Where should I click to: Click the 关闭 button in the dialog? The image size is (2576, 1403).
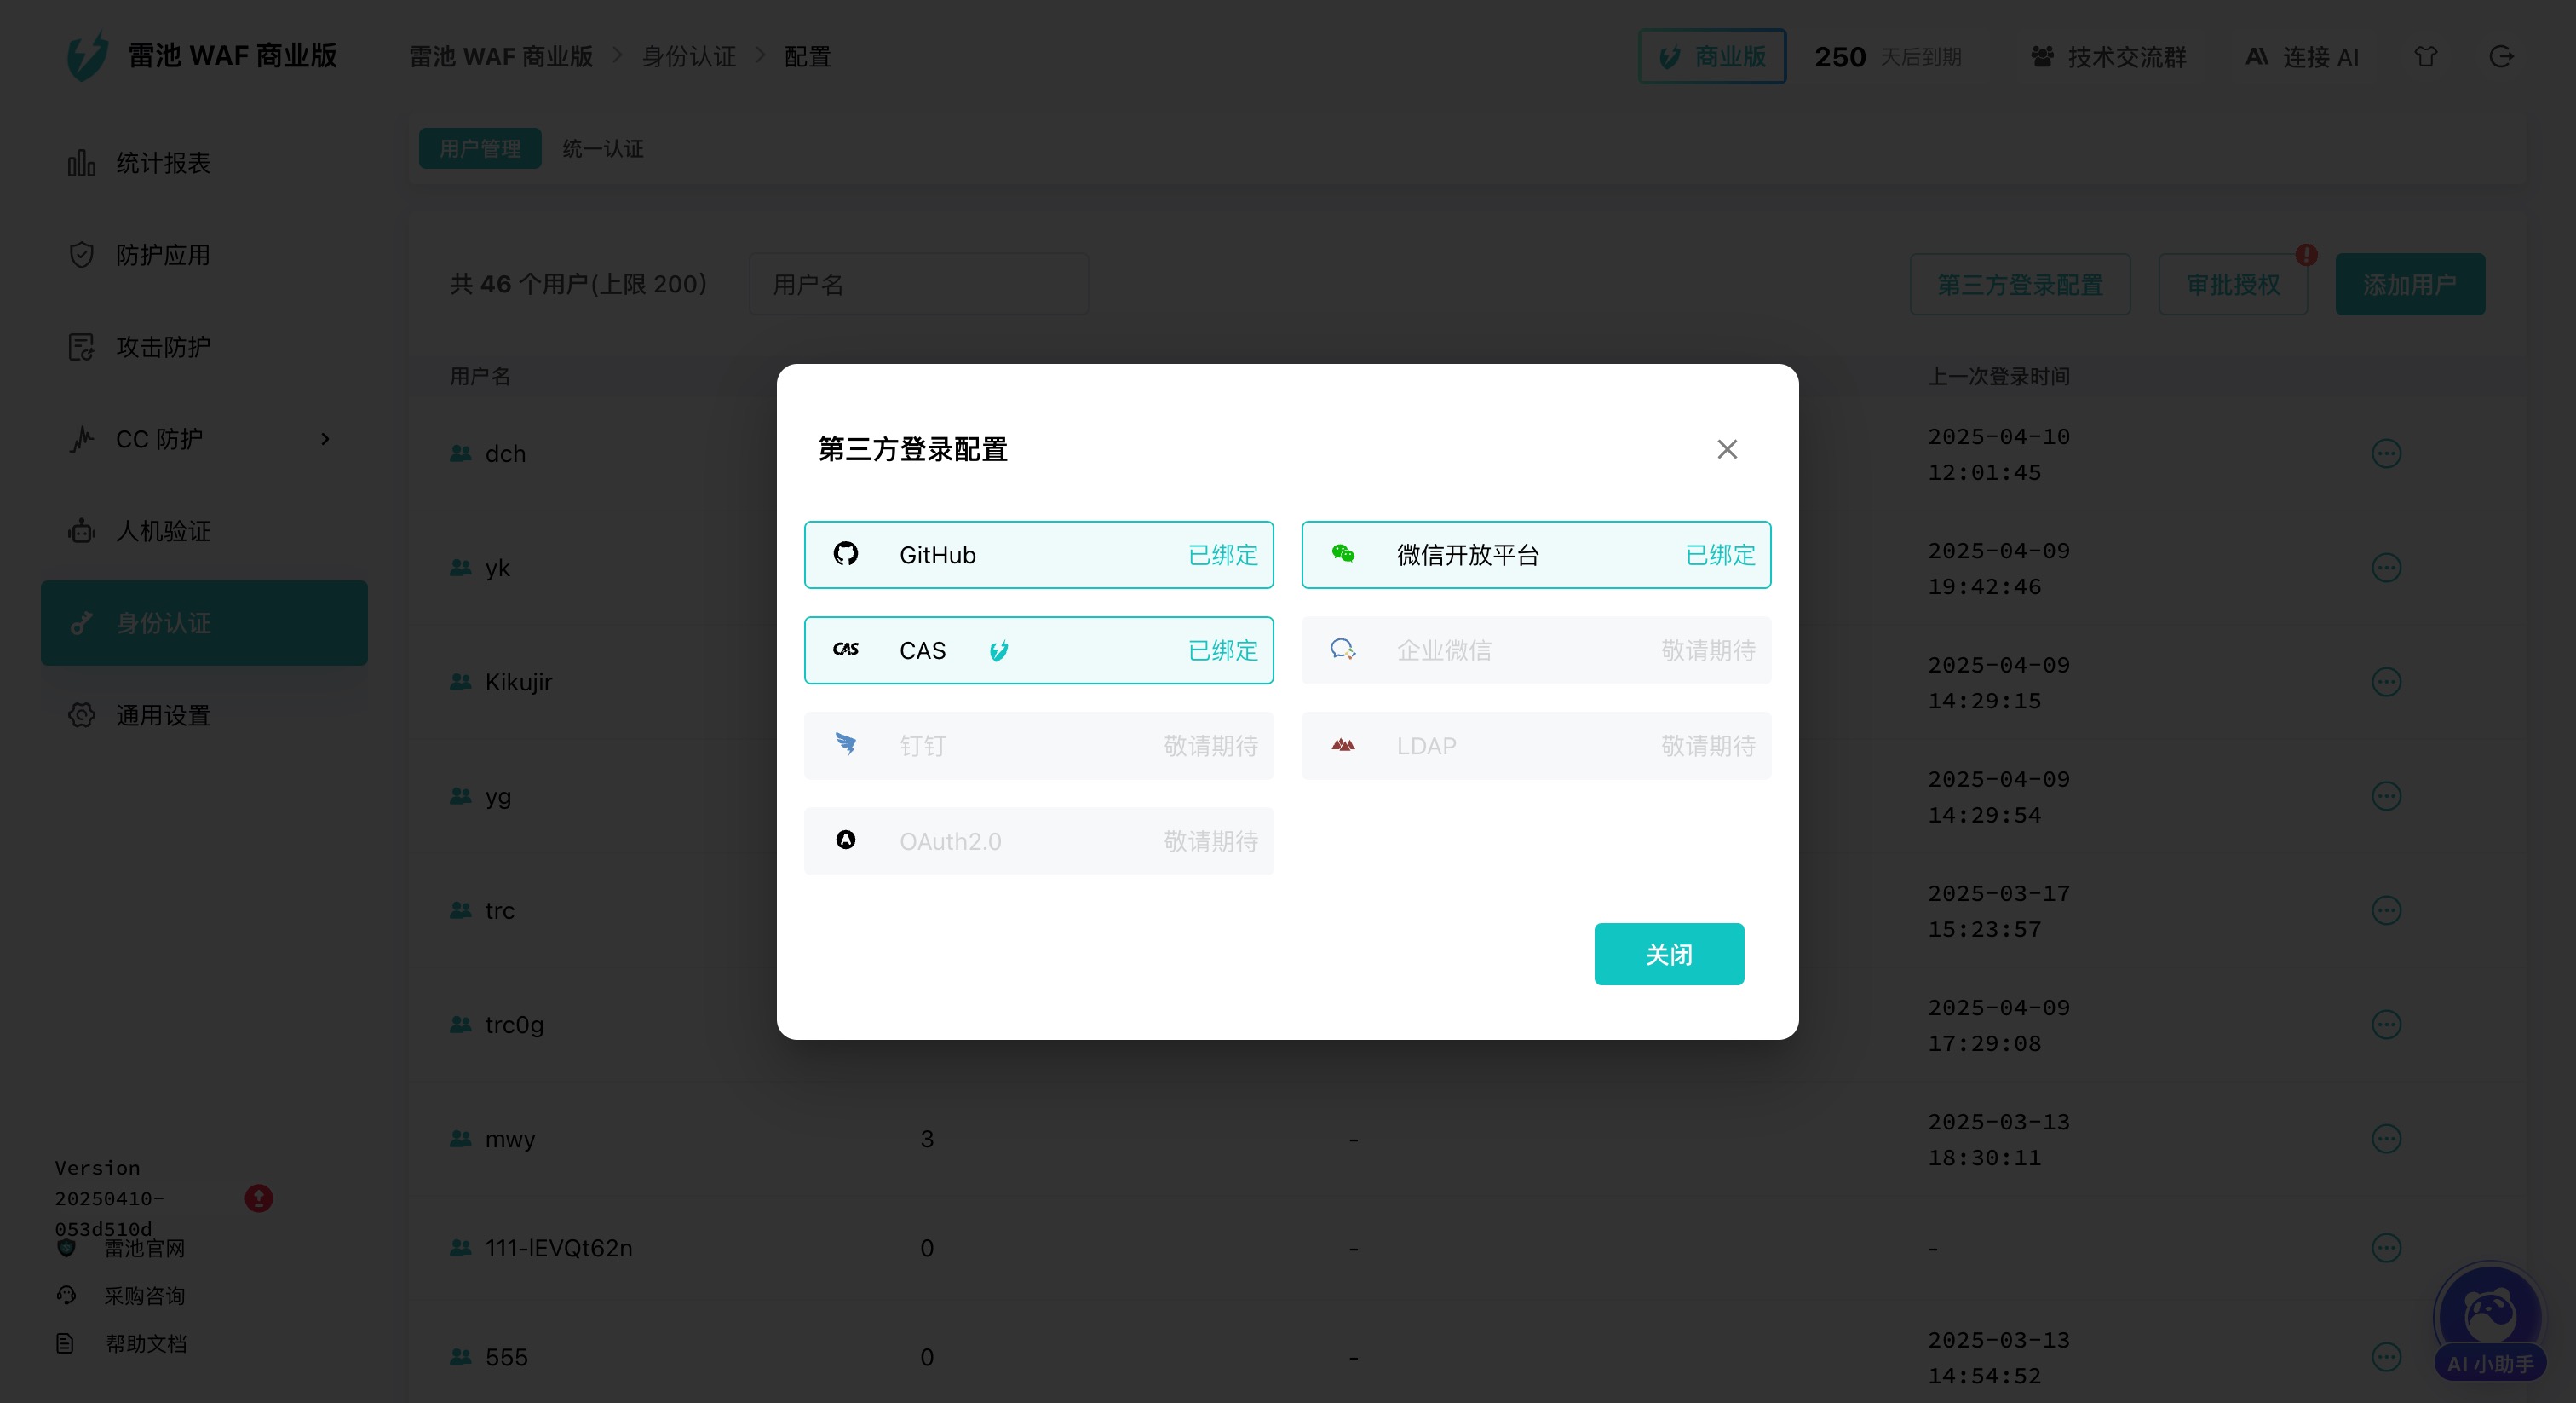coord(1669,954)
